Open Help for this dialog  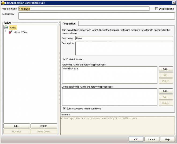coord(167,139)
